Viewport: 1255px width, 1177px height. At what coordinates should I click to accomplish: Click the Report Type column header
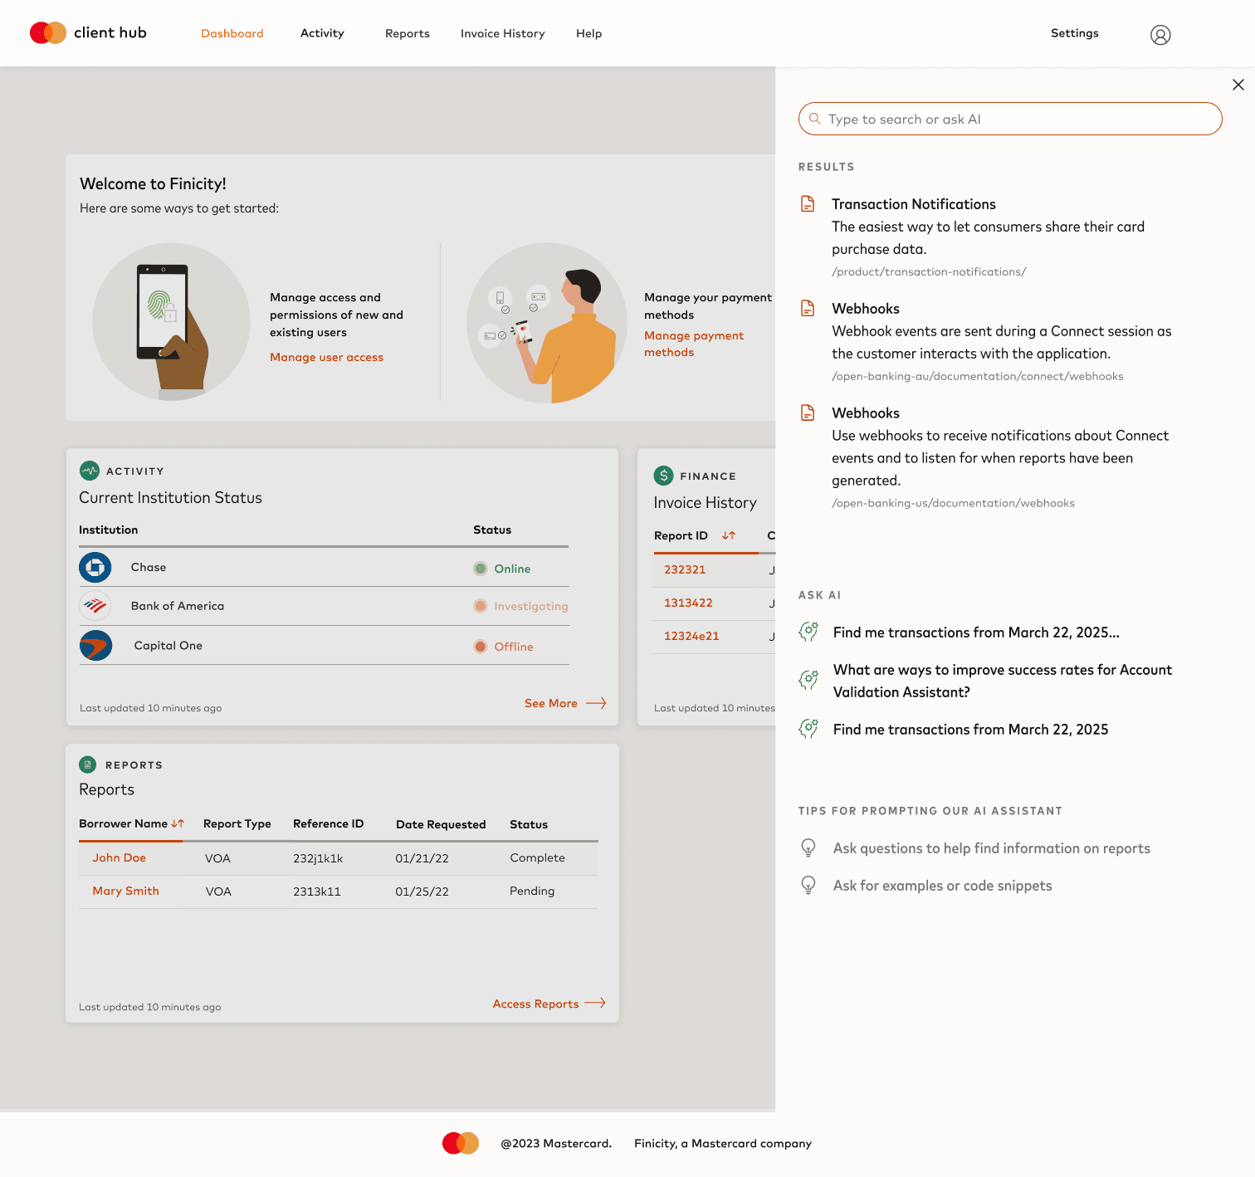pos(237,823)
